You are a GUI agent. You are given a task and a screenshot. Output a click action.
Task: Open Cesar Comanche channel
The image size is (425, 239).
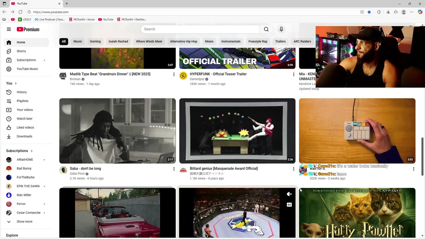tap(26, 213)
